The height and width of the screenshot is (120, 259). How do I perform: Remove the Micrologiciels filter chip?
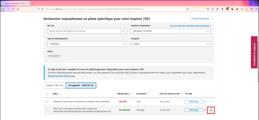60,56
